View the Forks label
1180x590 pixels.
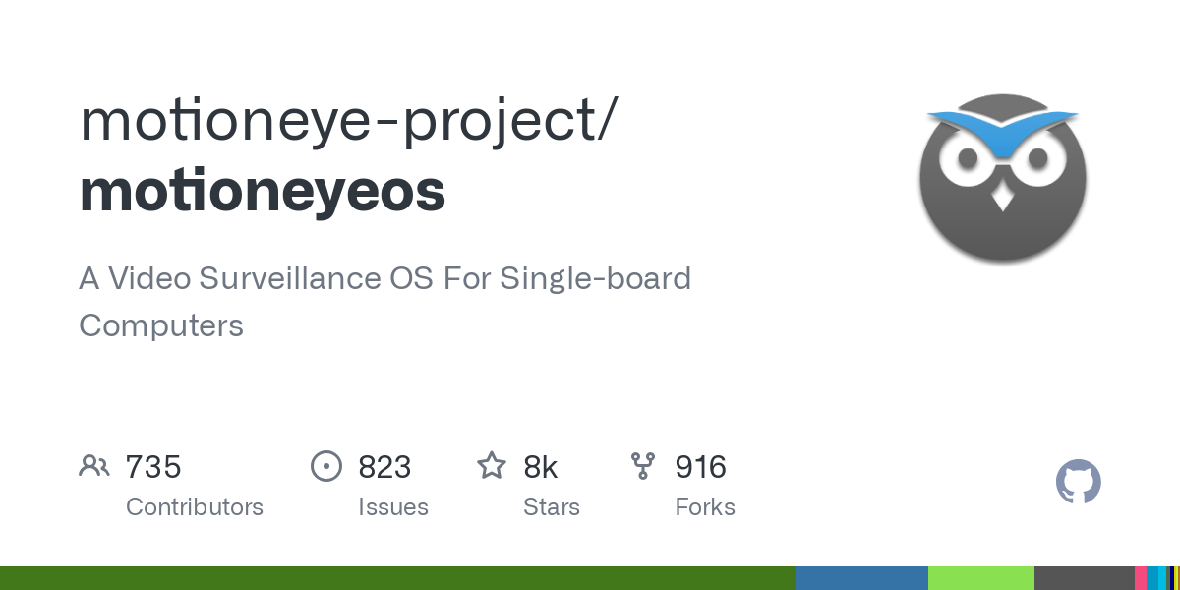705,507
